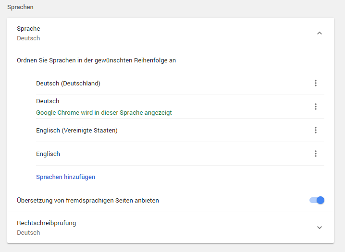Open three-dot menu beside Chrome display language Deutsch
Viewport: 345px width, 252px height.
pos(316,107)
